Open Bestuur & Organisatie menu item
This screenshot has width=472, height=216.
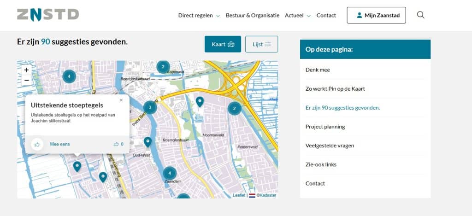[252, 15]
